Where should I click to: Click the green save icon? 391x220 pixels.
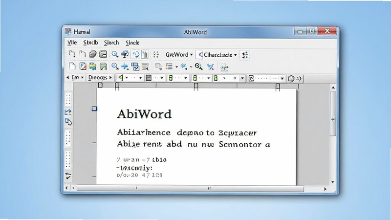[x=103, y=66]
